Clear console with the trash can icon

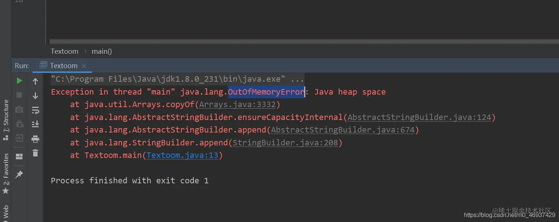point(35,153)
